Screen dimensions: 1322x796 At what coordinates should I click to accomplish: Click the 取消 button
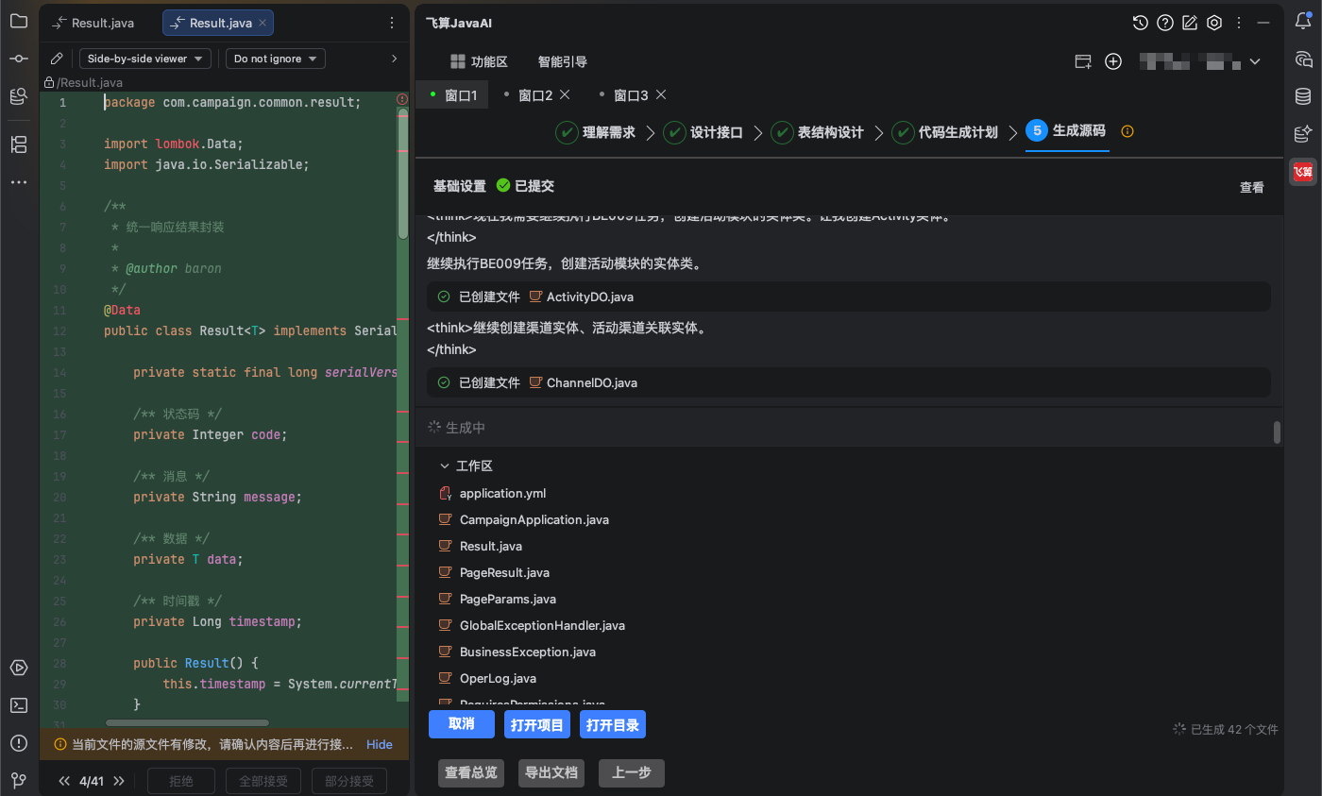[462, 724]
